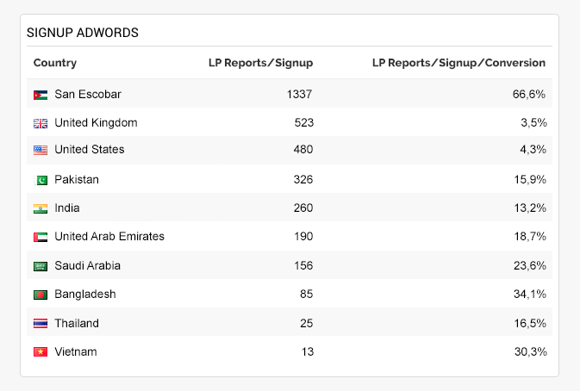Viewport: 580px width, 391px height.
Task: Sort by LP Reports/Signup column header
Action: pyautogui.click(x=260, y=63)
